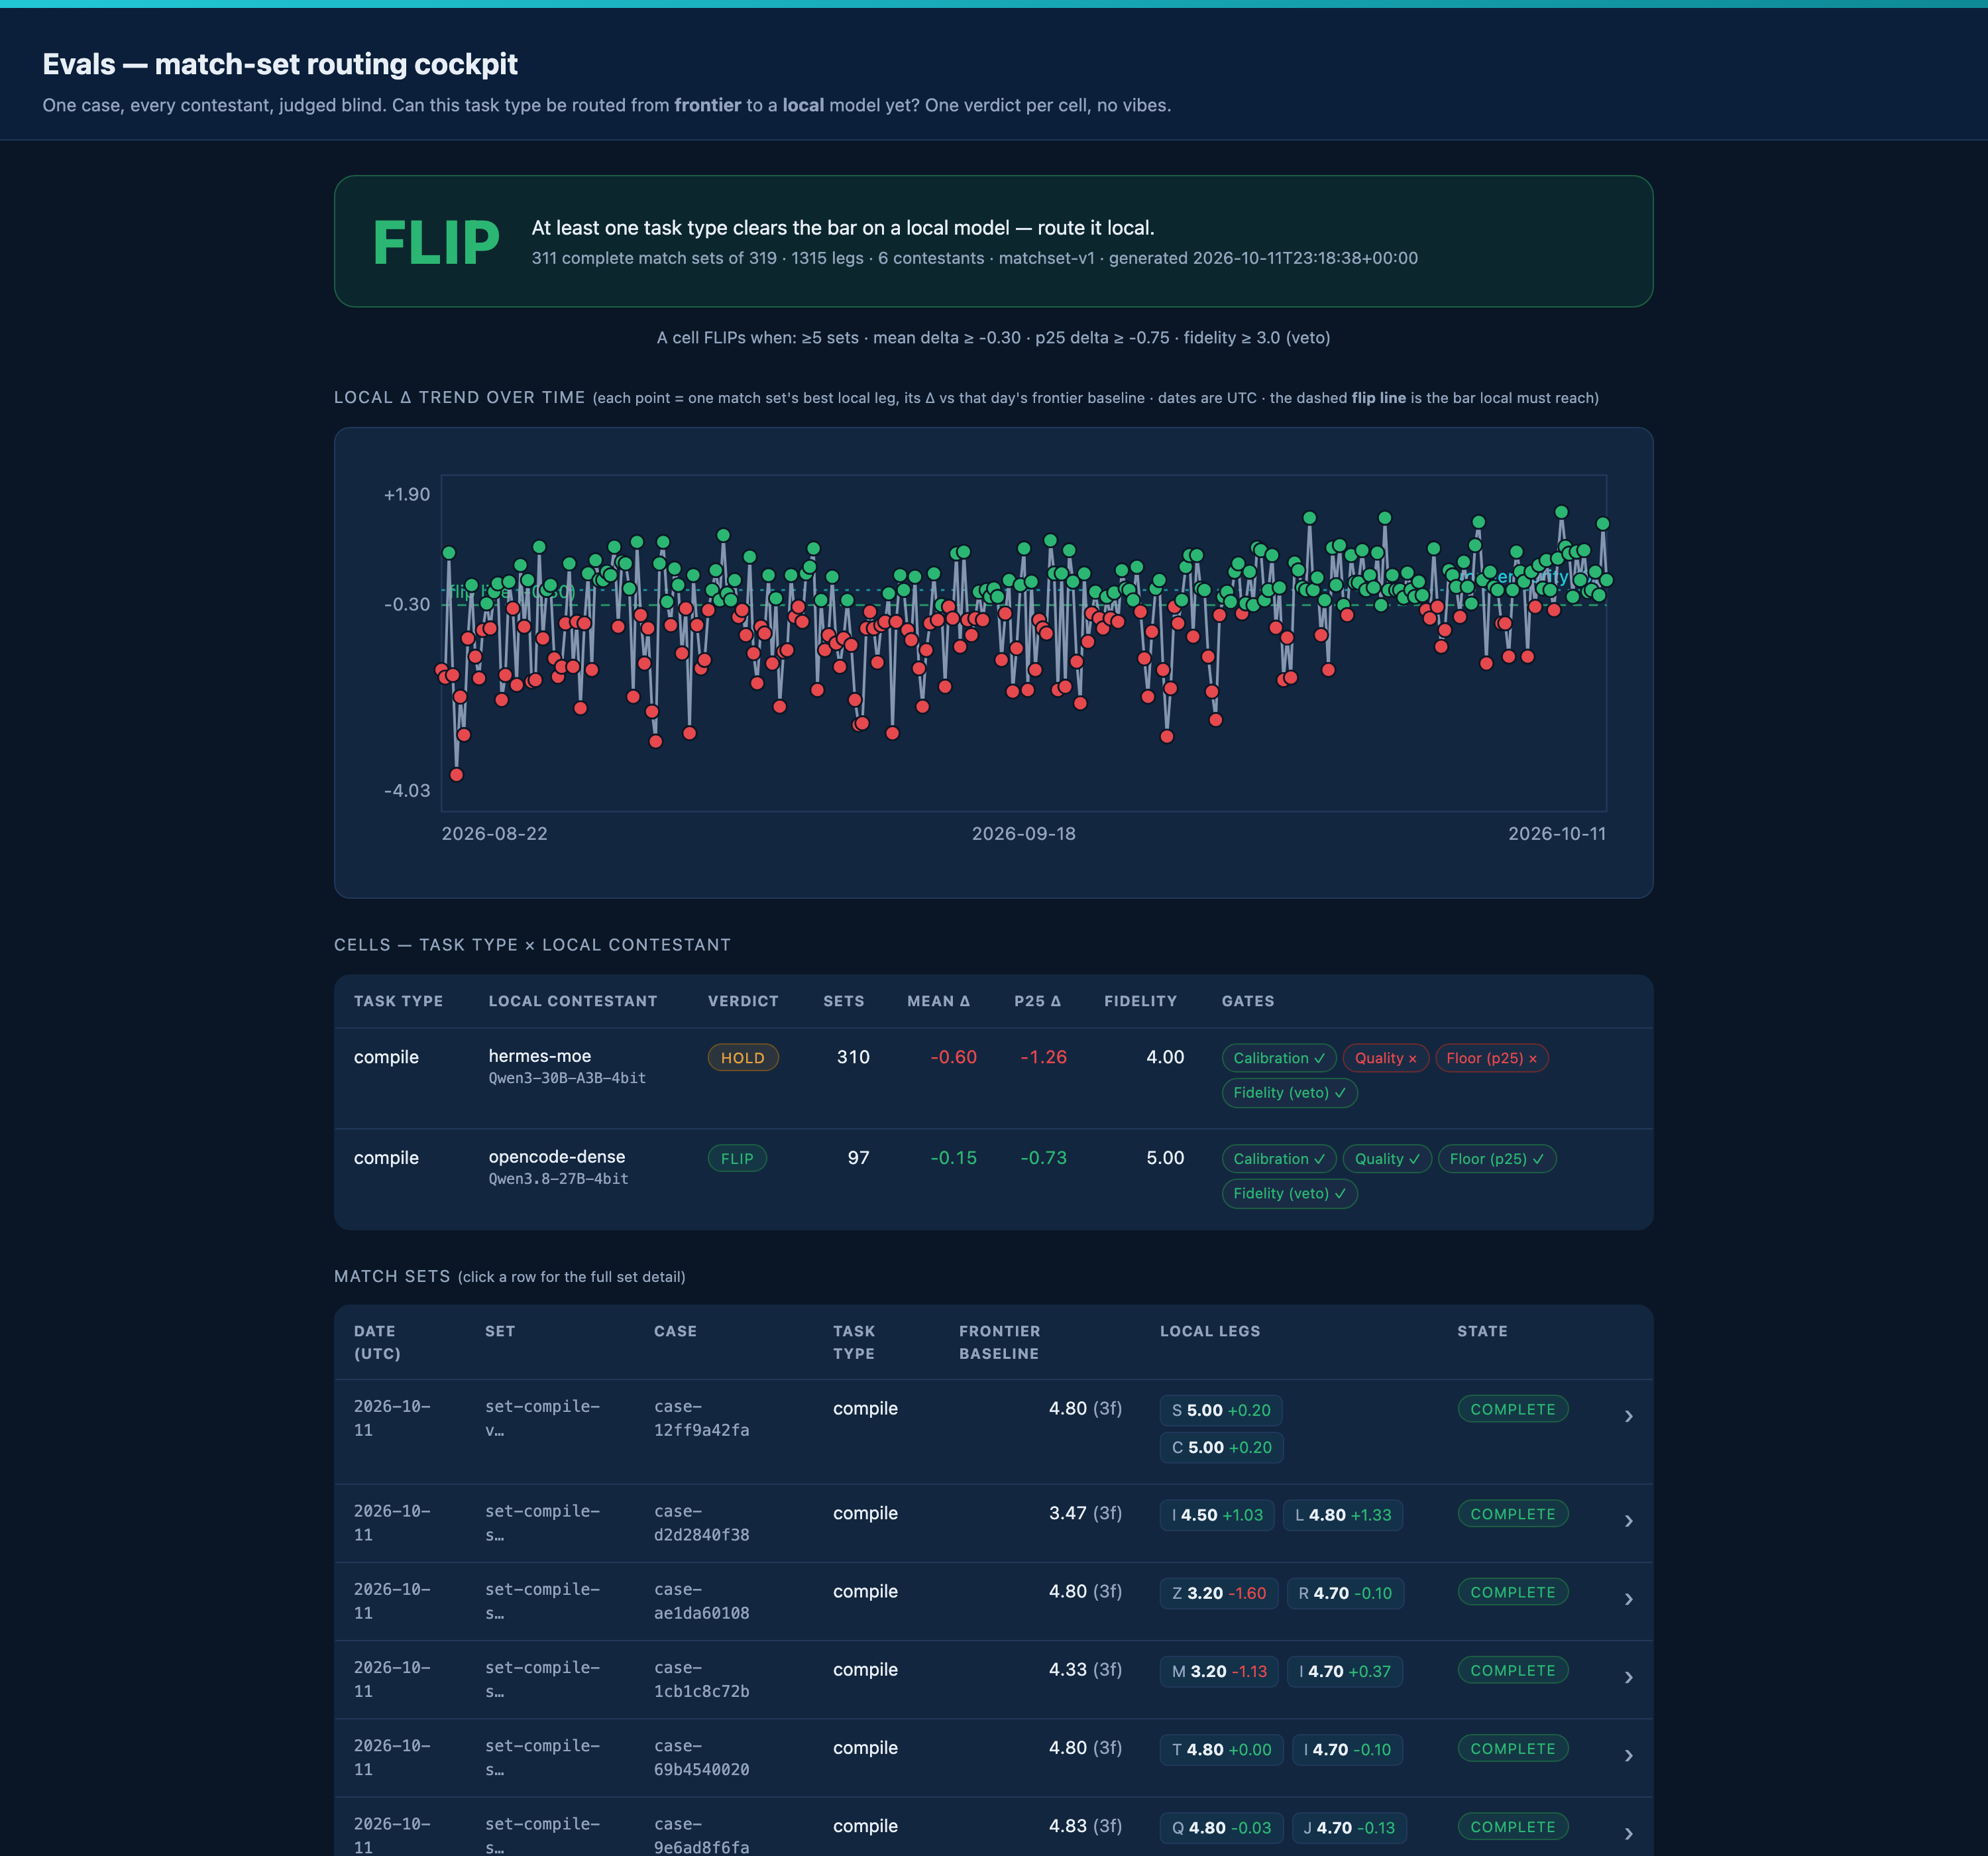
Task: Click the Fidelity (veto) gate for opencode-dense
Action: (x=1289, y=1194)
